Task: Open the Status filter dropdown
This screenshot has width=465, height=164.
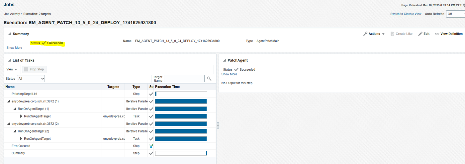Action: tap(31, 79)
